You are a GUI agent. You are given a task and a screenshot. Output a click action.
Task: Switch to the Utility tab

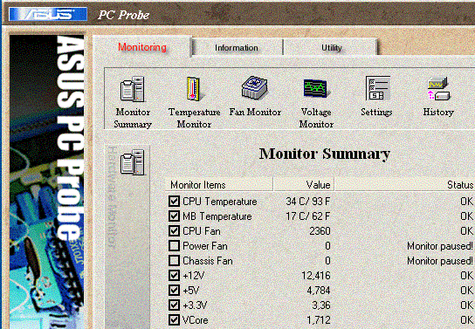tap(331, 47)
